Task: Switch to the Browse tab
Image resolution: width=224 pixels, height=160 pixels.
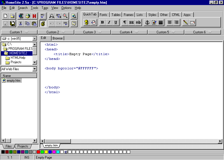Action: pyautogui.click(x=58, y=38)
